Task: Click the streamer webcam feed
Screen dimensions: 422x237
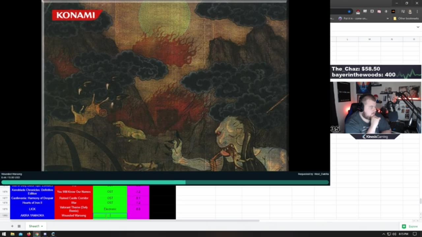Action: [x=376, y=107]
